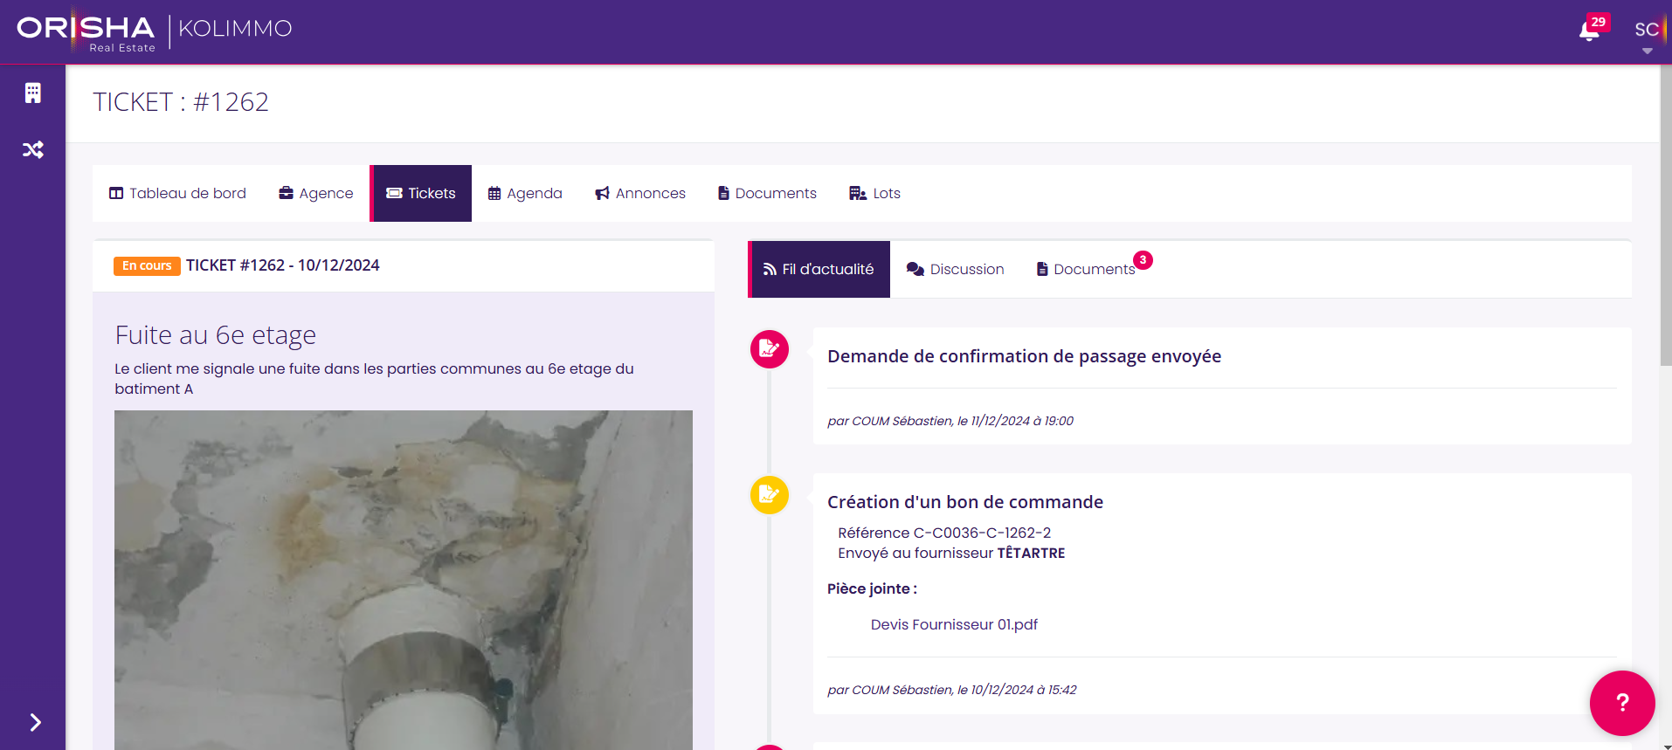Screen dimensions: 1672x750
Task: Click the 10/12/2024 à 15:42 author line
Action: (x=952, y=690)
